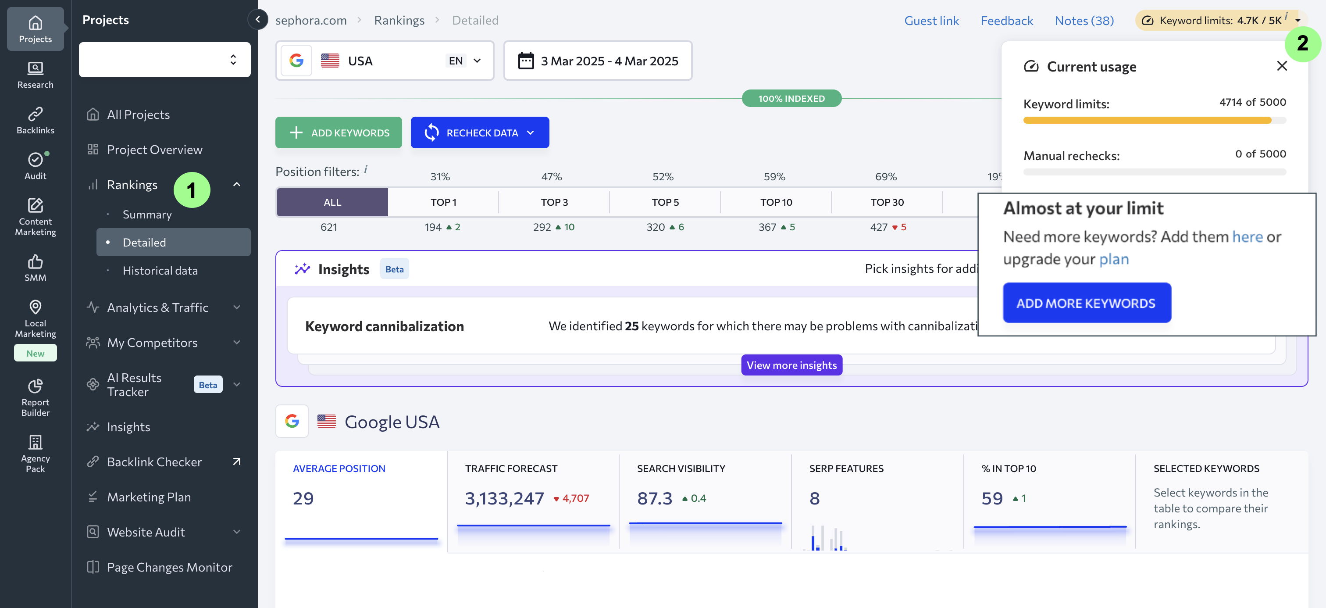Select the TOP 30 position filter
The height and width of the screenshot is (608, 1326).
887,202
